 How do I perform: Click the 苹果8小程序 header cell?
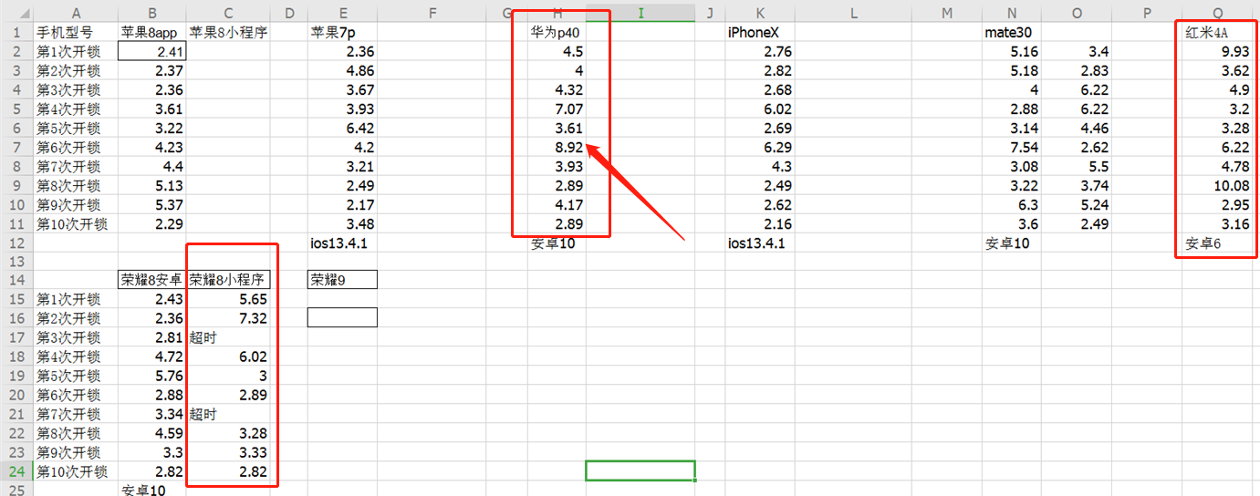228,32
